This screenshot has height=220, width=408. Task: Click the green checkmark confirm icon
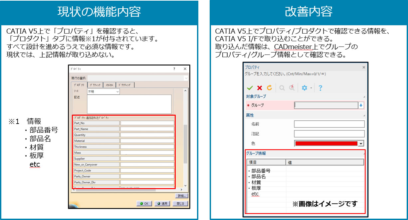point(250,88)
